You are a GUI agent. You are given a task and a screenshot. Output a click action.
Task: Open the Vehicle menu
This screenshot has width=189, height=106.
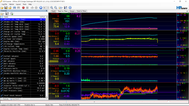point(12,4)
